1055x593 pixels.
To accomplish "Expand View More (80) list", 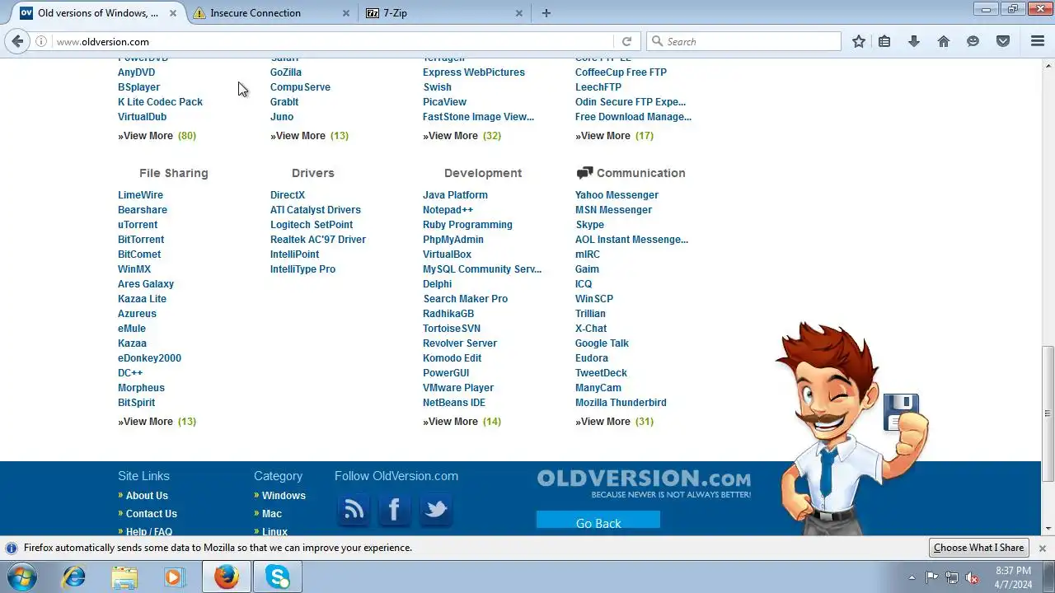I will coord(157,136).
